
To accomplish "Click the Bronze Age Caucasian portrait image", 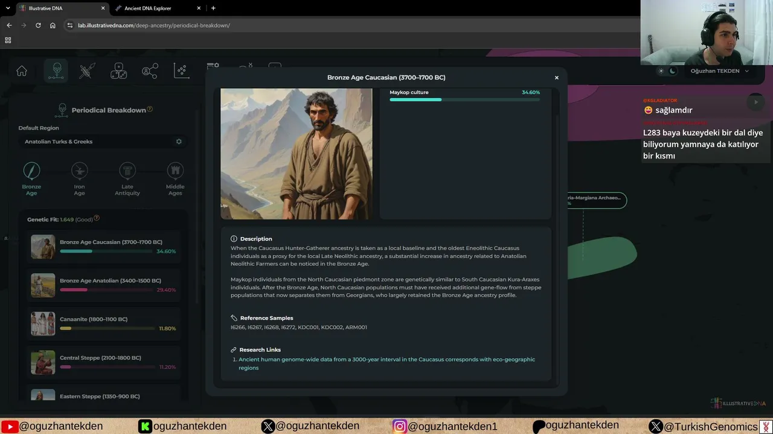I will tap(297, 154).
